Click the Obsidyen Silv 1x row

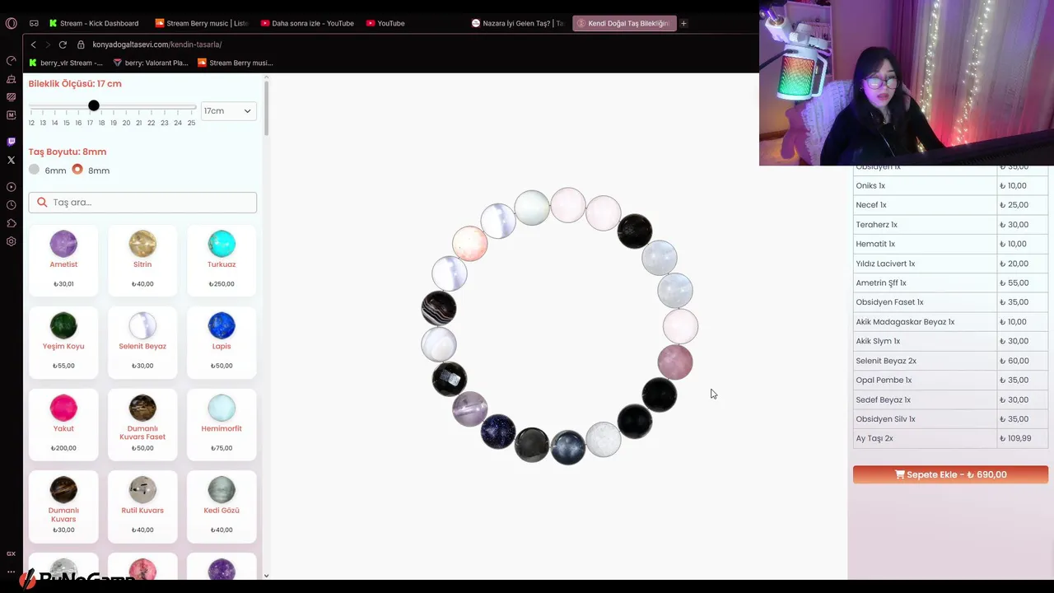pyautogui.click(x=950, y=419)
